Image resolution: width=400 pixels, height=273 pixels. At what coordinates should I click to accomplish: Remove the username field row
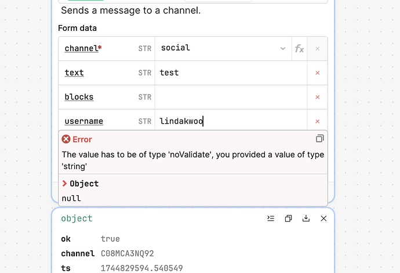pyautogui.click(x=317, y=121)
